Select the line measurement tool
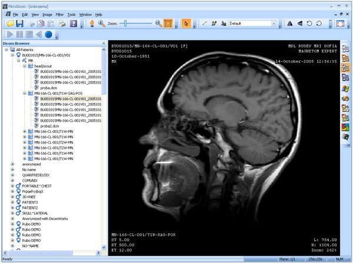 pos(204,23)
